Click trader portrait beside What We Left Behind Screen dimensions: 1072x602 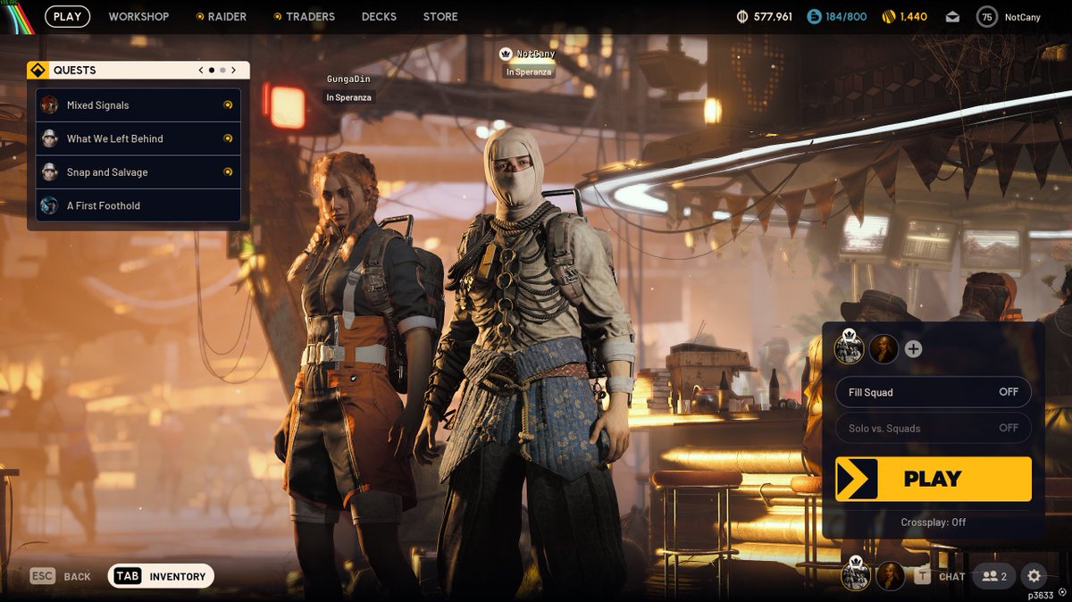pyautogui.click(x=50, y=138)
